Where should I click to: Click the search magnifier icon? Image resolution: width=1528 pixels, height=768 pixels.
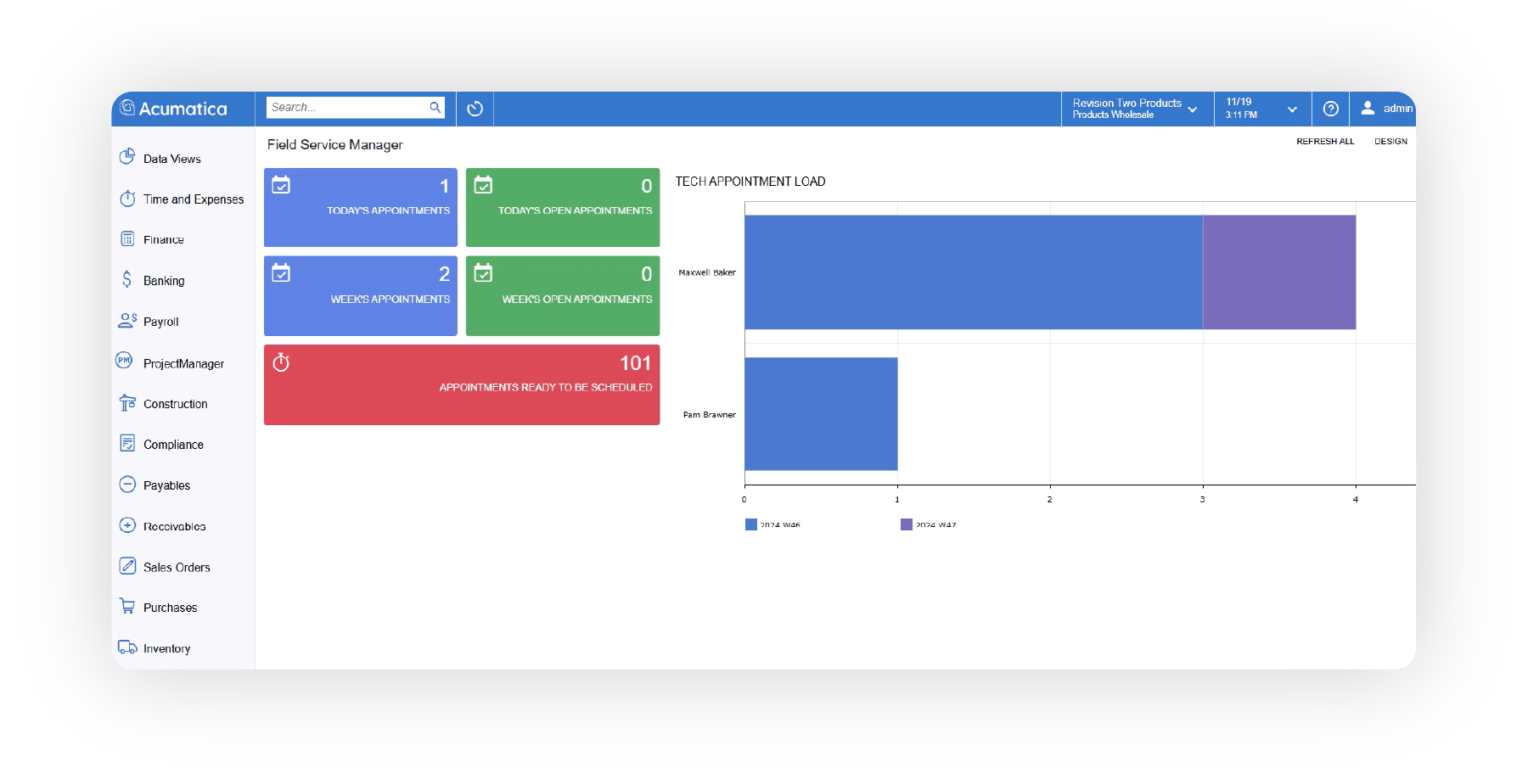pos(435,107)
